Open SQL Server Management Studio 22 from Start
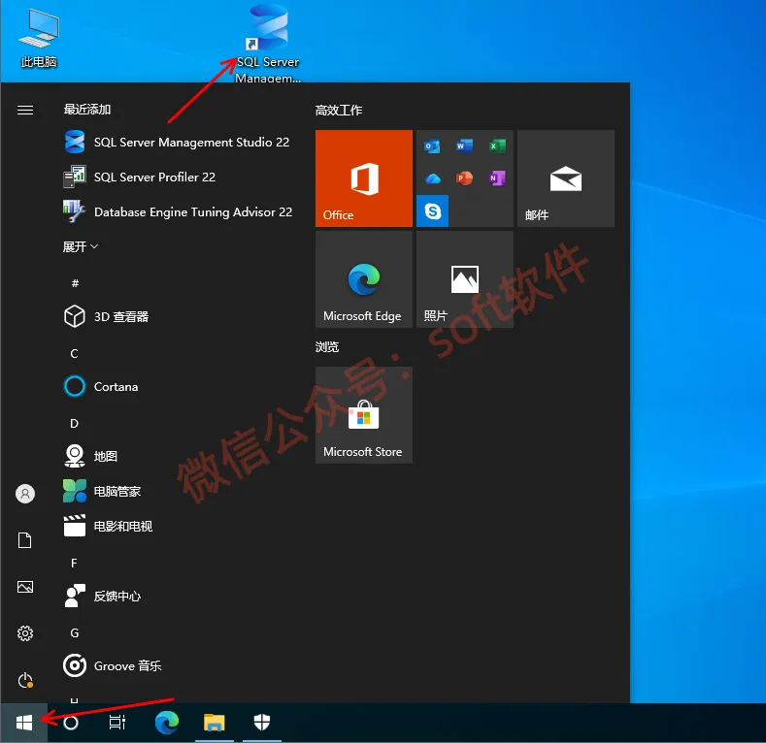The width and height of the screenshot is (766, 743). pyautogui.click(x=177, y=142)
